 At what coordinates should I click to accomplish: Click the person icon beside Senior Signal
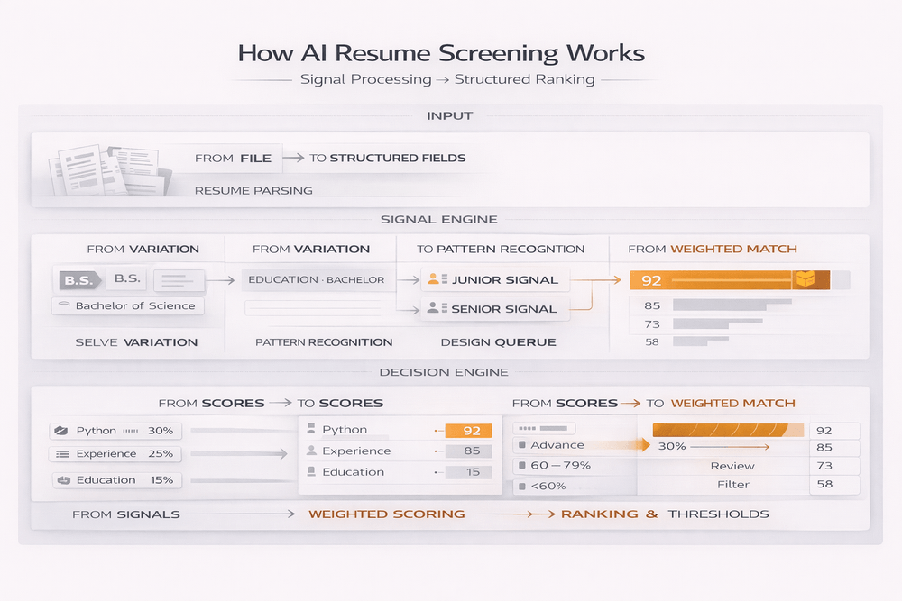(x=433, y=309)
